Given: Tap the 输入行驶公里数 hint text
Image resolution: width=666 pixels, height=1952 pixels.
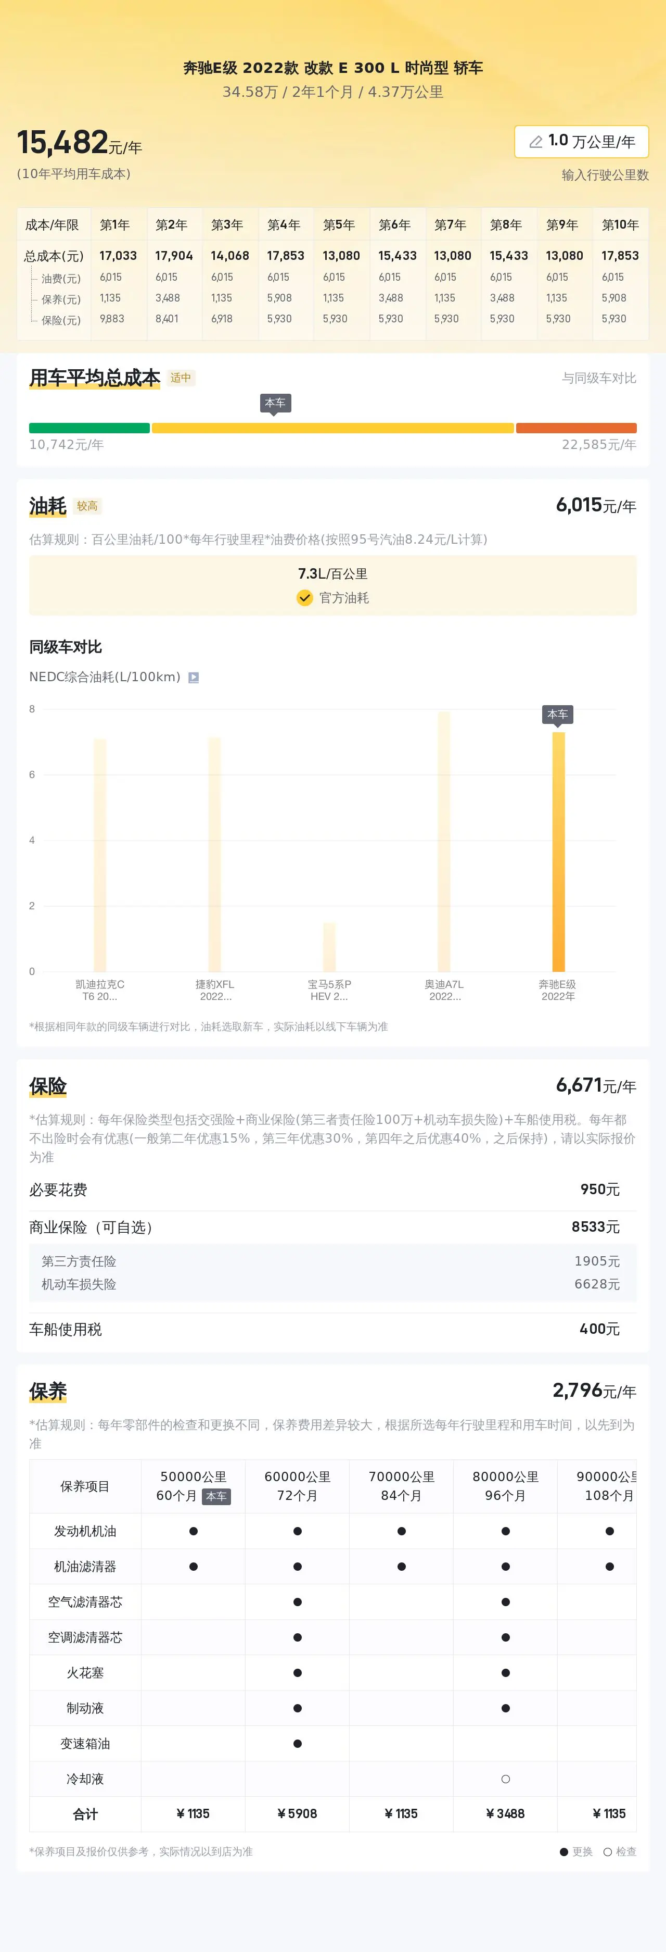Looking at the screenshot, I should tap(606, 175).
